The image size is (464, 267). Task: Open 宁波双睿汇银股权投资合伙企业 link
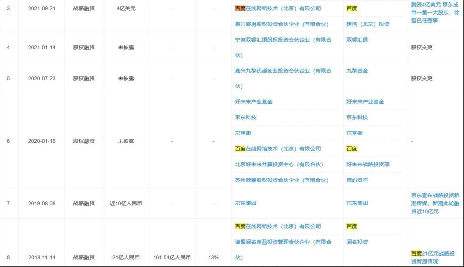[x=283, y=47]
